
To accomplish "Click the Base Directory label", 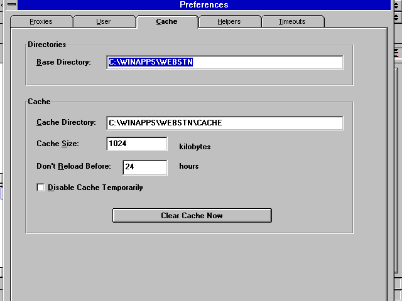I will tap(64, 62).
